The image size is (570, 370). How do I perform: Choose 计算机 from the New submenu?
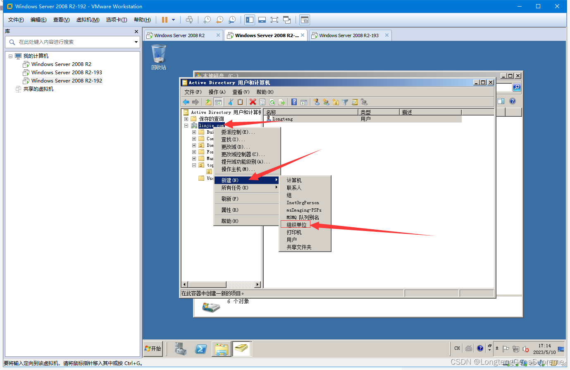[x=294, y=180]
